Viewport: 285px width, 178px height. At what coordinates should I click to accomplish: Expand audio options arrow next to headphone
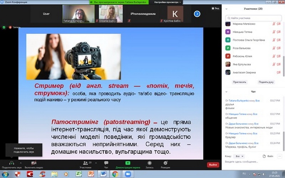pyautogui.click(x=20, y=163)
